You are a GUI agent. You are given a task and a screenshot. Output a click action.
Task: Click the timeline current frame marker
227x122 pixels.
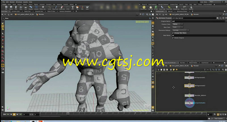click(68, 113)
